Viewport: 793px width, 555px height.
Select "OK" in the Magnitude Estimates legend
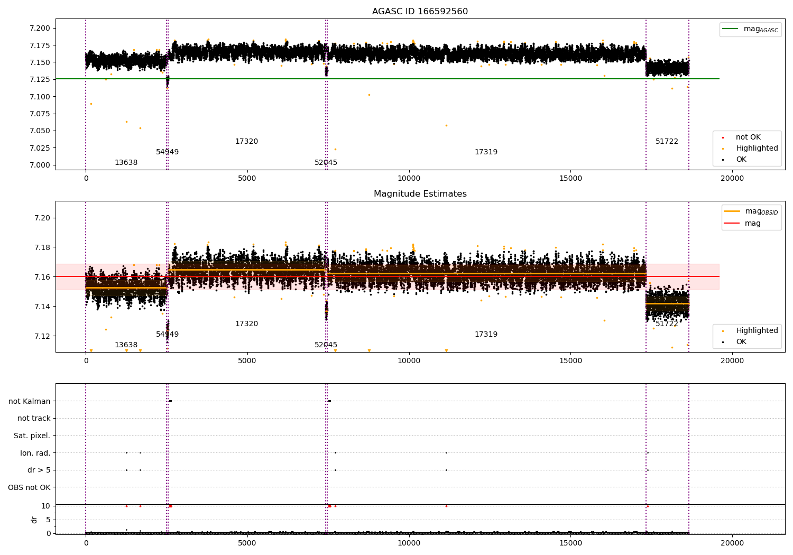[x=741, y=342]
